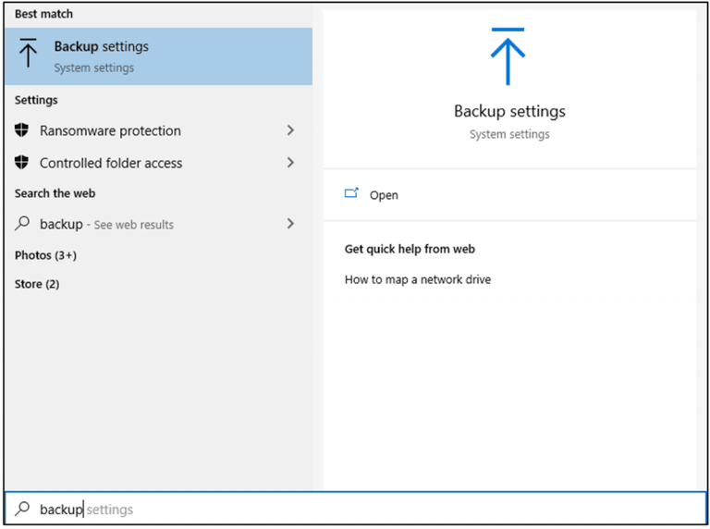
Task: Click the Backup settings title in preview pane
Action: tap(509, 111)
